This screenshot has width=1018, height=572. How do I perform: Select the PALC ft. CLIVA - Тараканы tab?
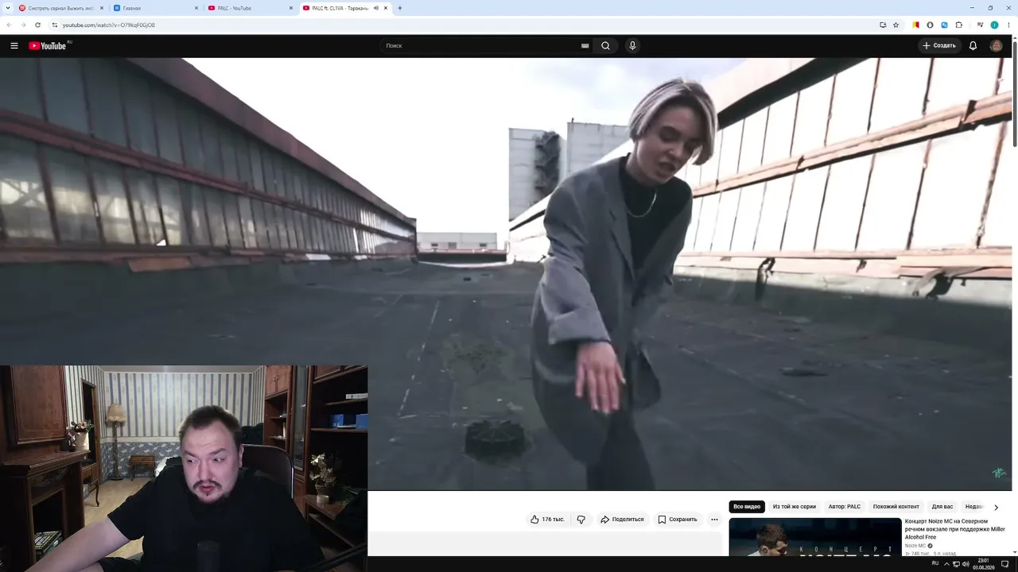345,8
